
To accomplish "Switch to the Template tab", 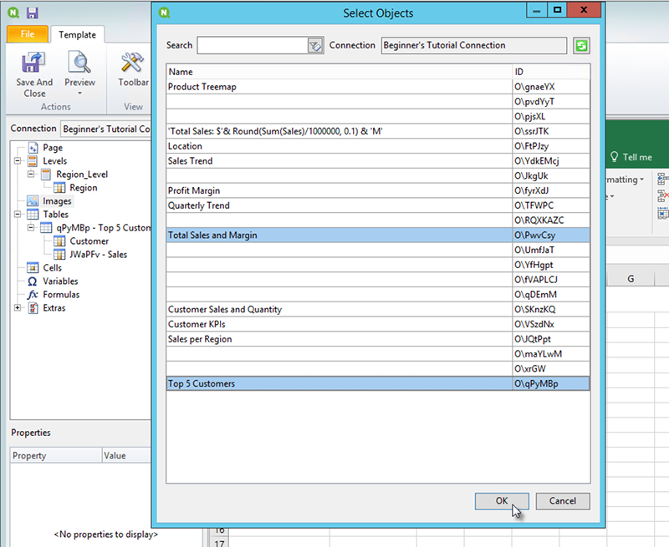I will click(77, 35).
